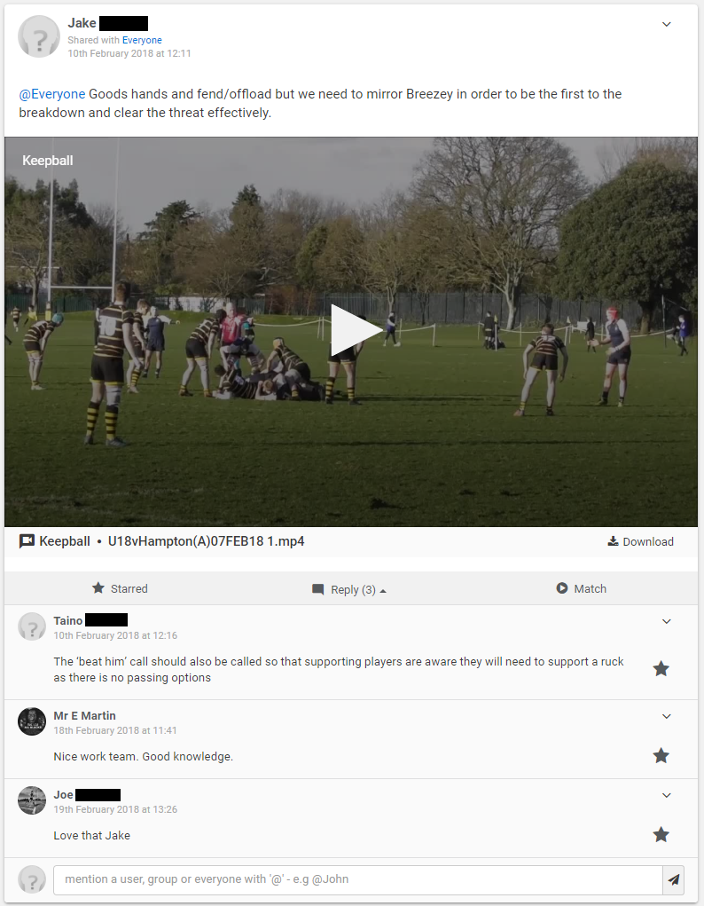Viewport: 704px width, 906px height.
Task: Click the send message paper-plane icon
Action: [673, 879]
